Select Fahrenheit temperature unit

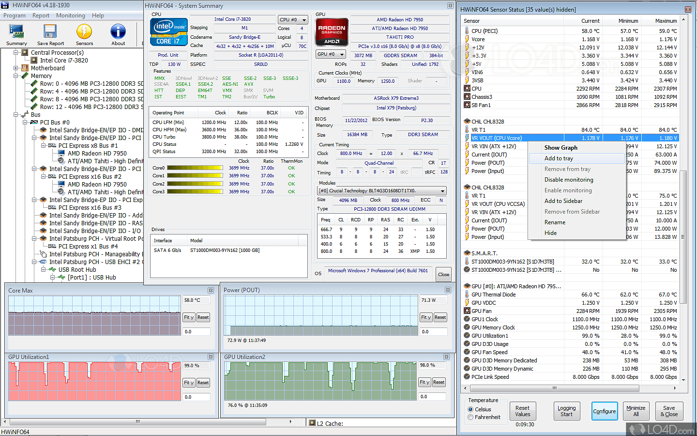pos(470,417)
